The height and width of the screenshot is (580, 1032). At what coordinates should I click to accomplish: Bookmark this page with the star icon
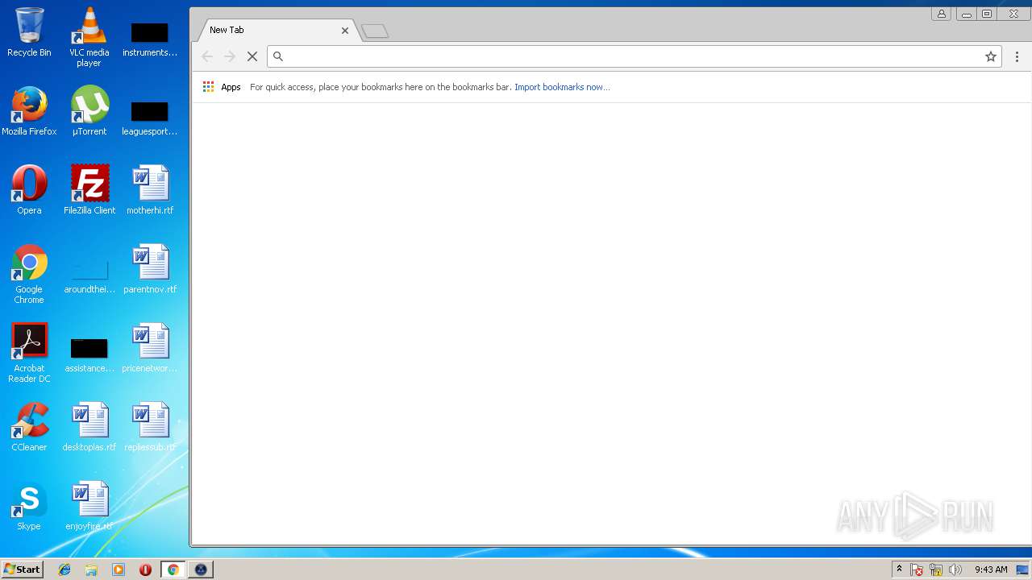click(991, 56)
